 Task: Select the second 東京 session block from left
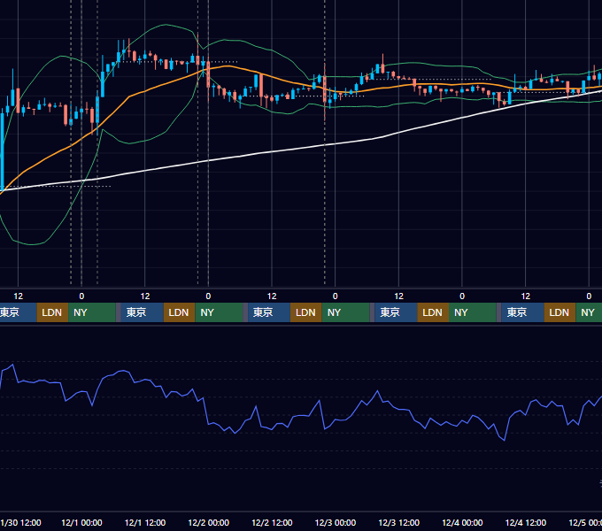click(142, 312)
